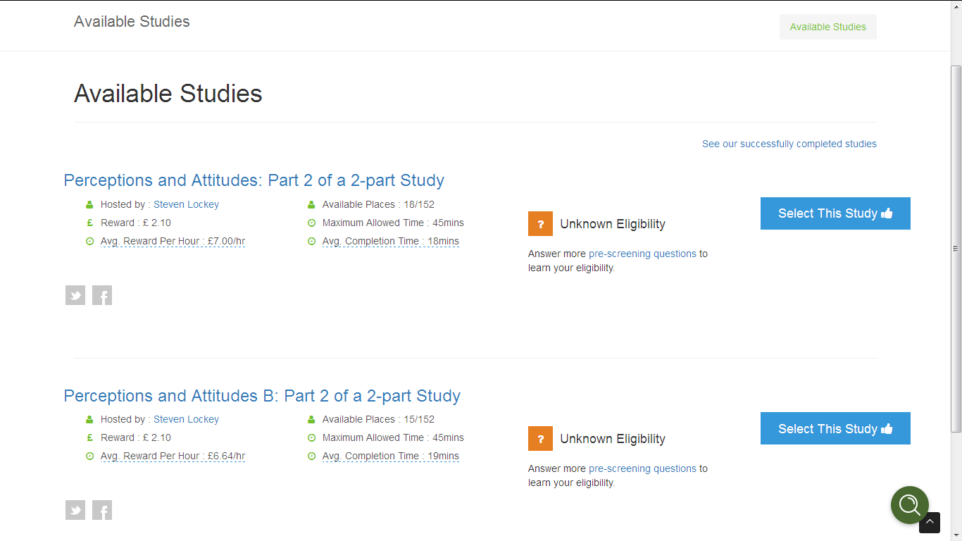Open 'Perceptions and Attitudes B' title link
This screenshot has height=541, width=962.
[262, 396]
